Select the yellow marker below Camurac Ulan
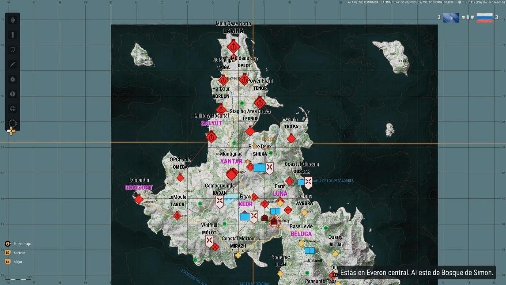 click(280, 274)
